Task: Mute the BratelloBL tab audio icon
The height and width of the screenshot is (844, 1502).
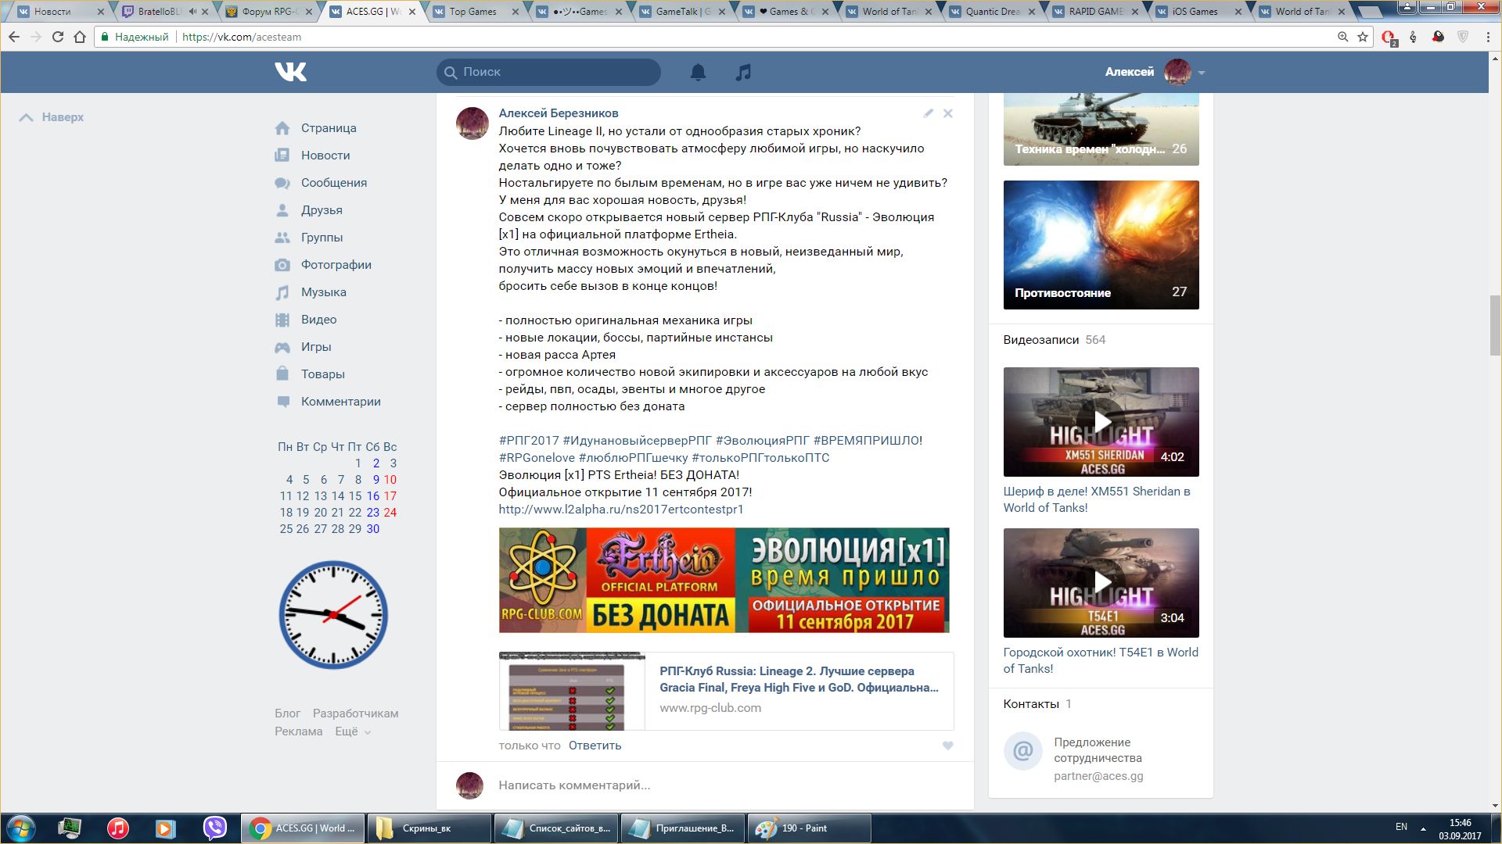Action: [x=192, y=12]
